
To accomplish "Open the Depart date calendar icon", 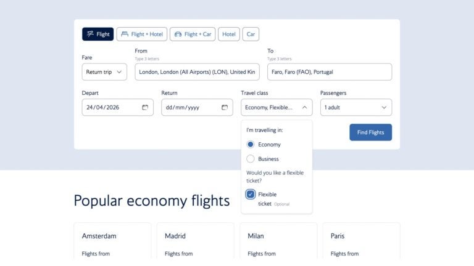I will [x=145, y=107].
